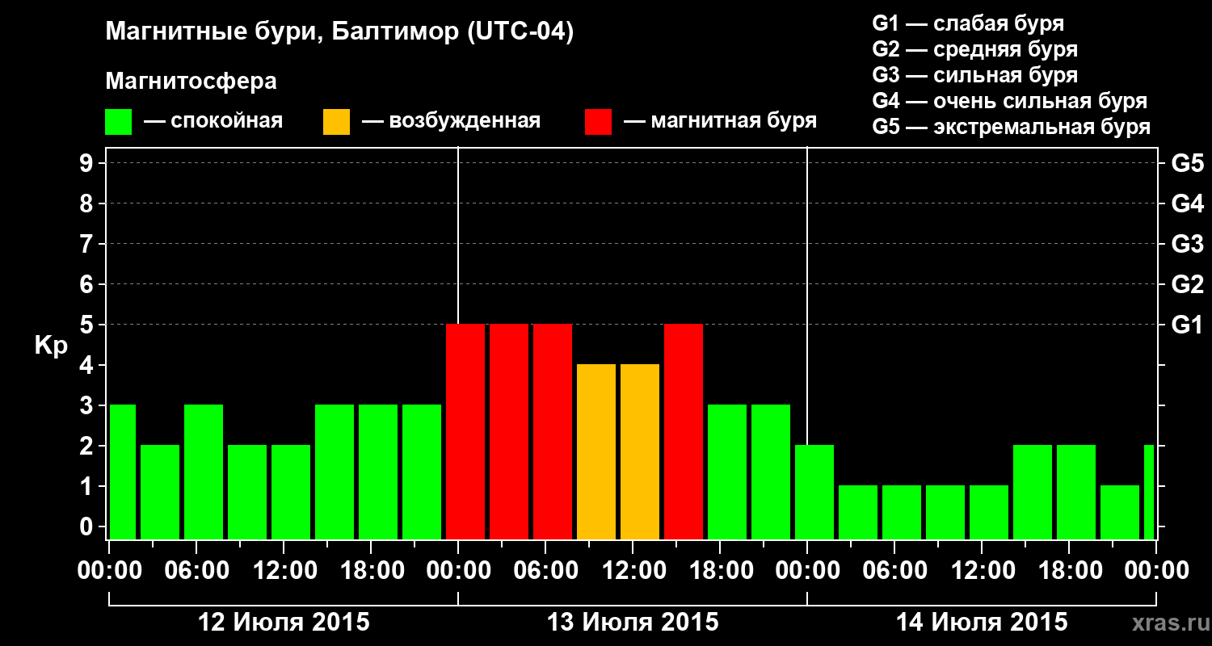This screenshot has height=646, width=1212.
Task: Click legend line 'G5 — экстремальная буря'
Action: click(x=1012, y=127)
